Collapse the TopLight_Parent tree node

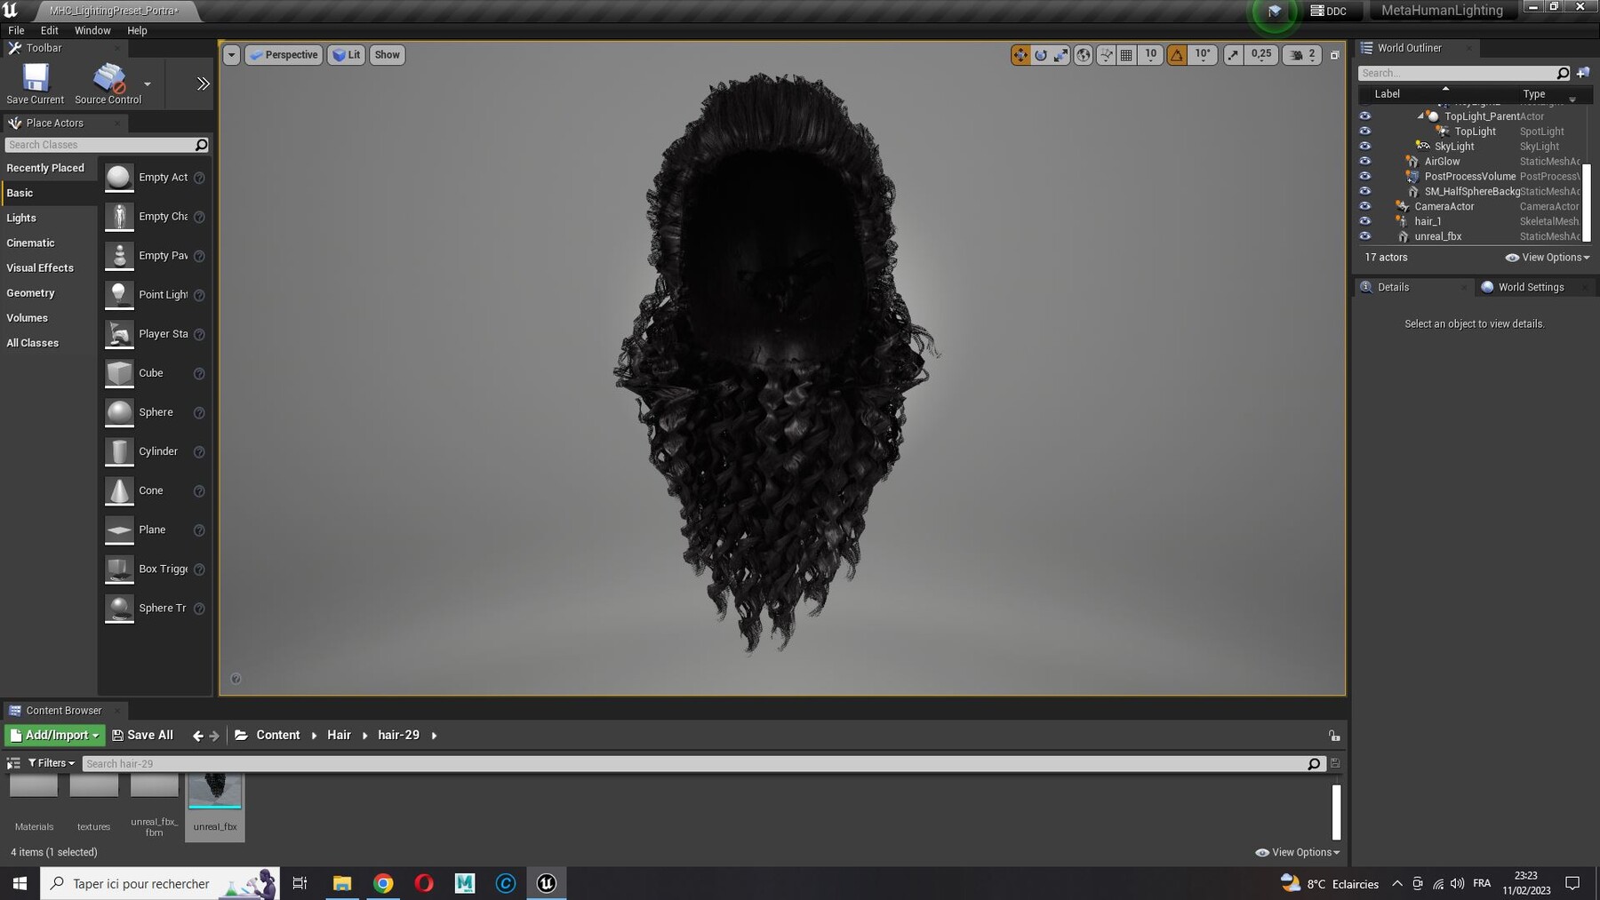1420,116
